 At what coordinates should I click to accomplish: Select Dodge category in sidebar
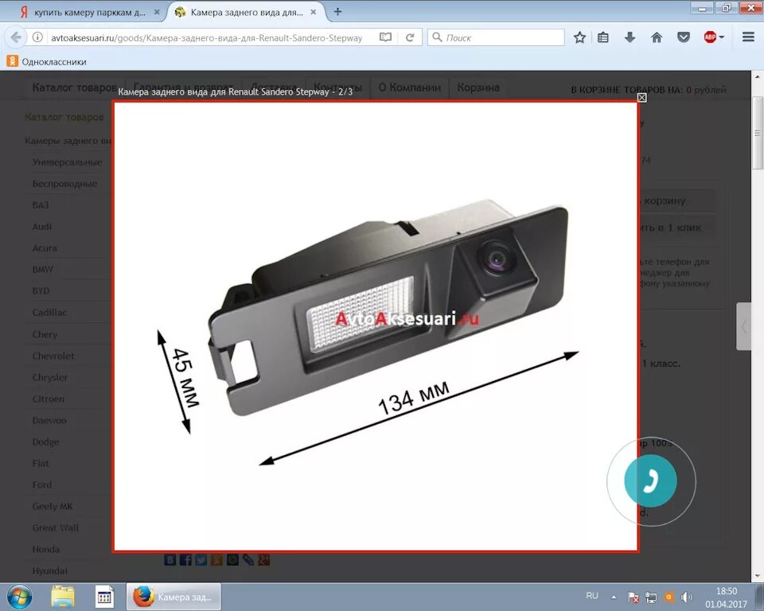[46, 442]
